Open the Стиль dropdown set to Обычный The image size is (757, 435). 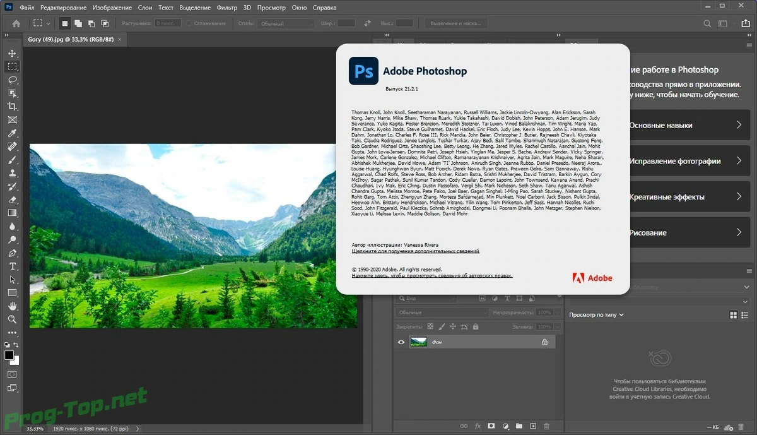click(285, 23)
